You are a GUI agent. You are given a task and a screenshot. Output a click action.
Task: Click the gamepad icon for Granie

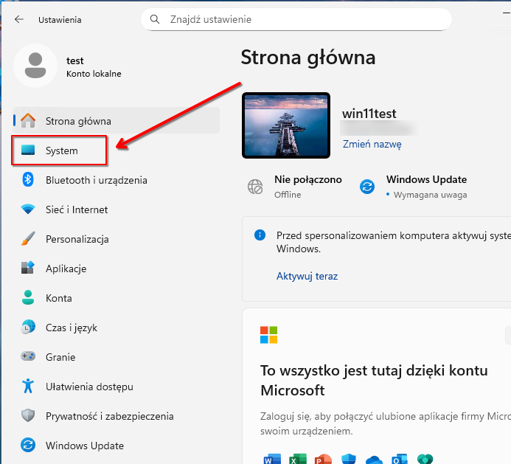point(28,357)
